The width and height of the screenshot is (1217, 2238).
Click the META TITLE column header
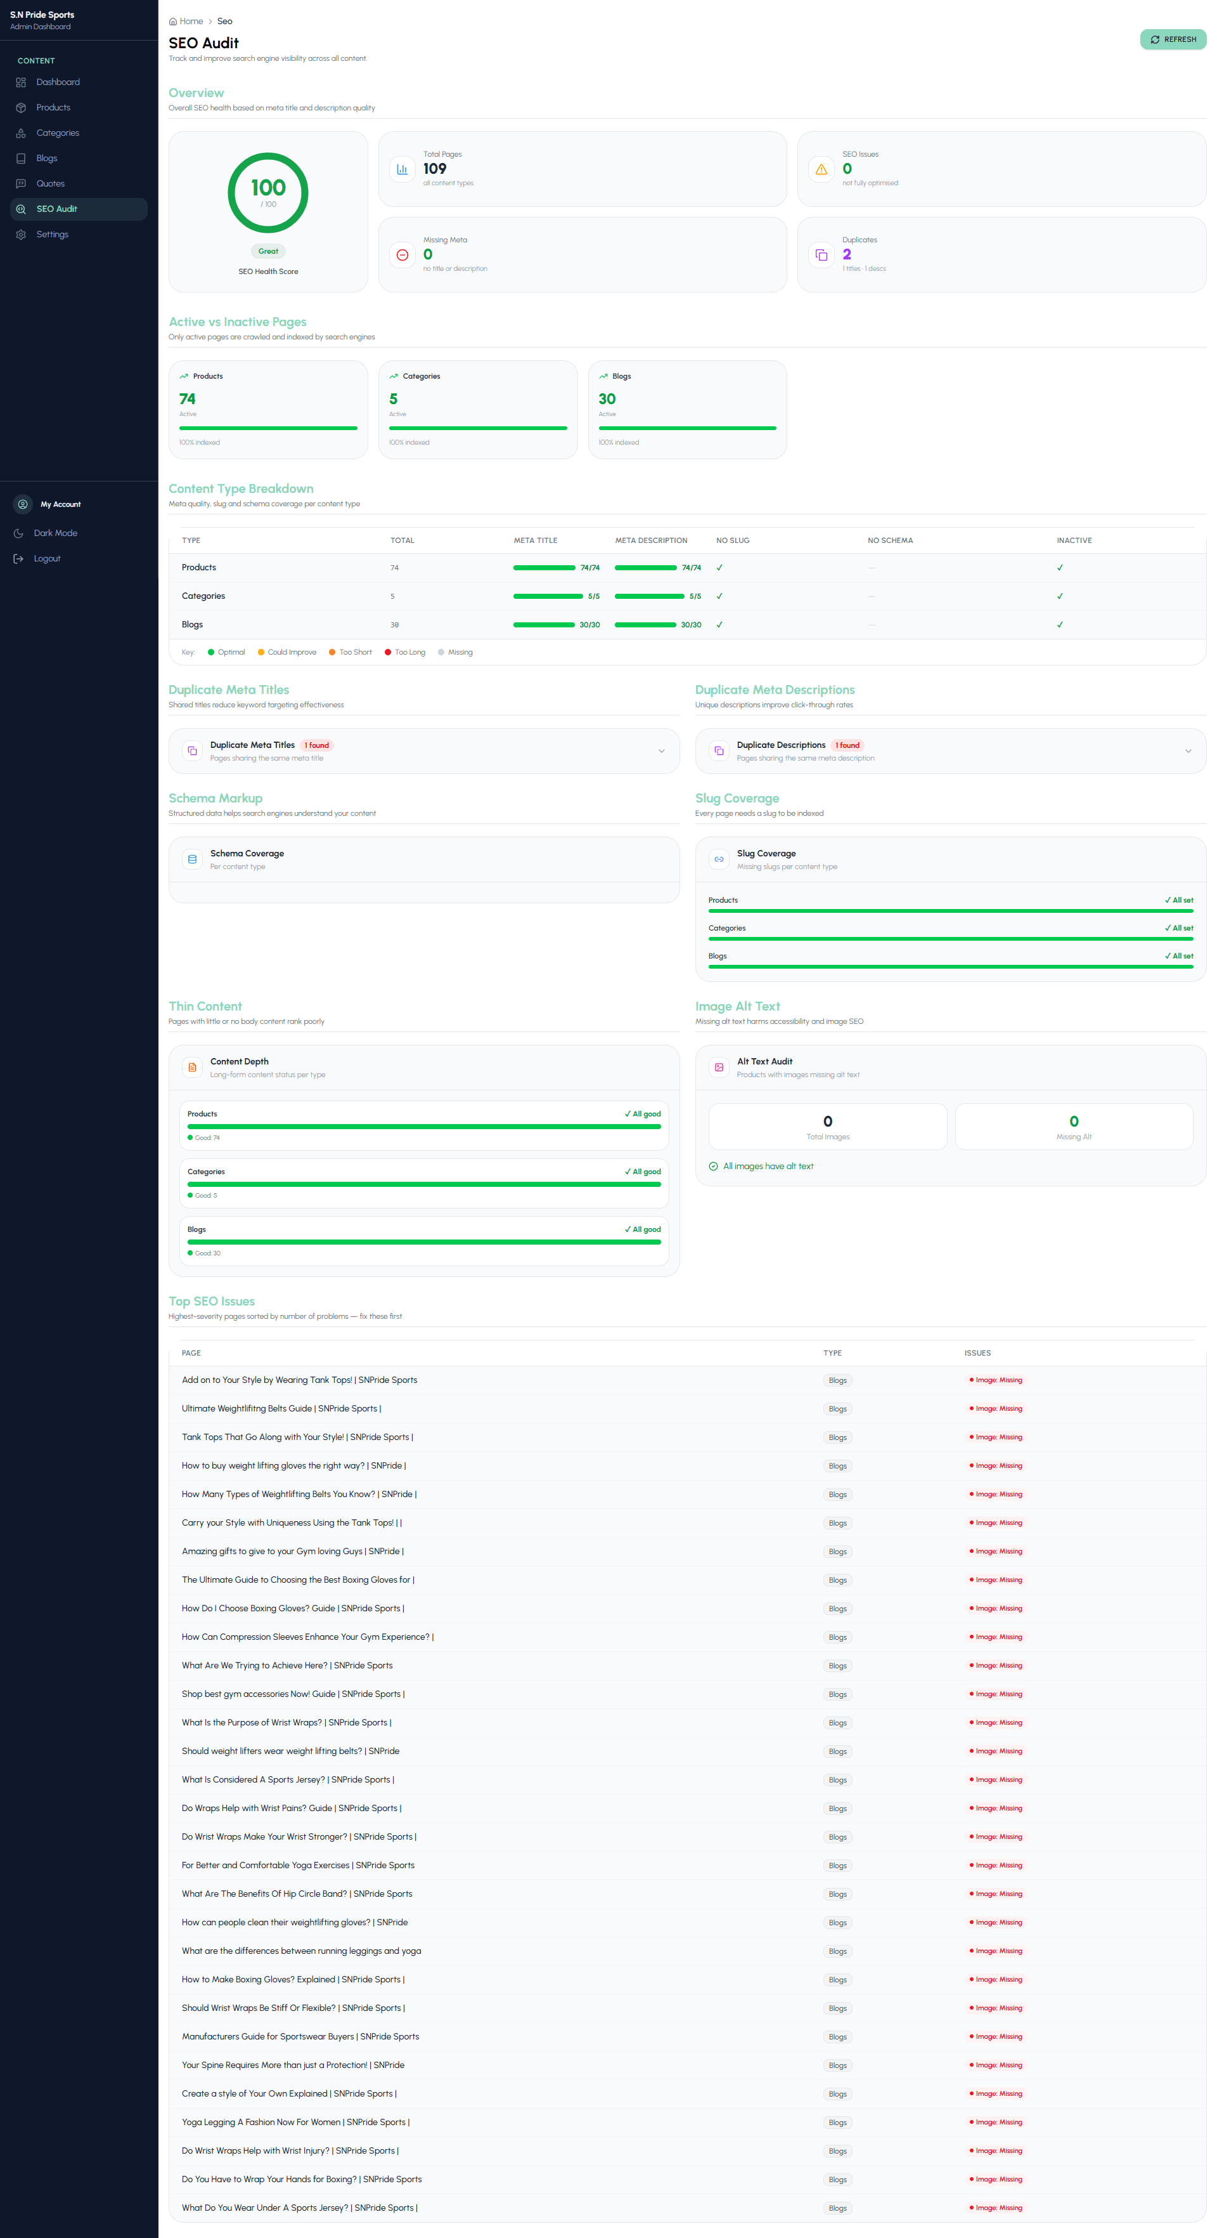(536, 540)
